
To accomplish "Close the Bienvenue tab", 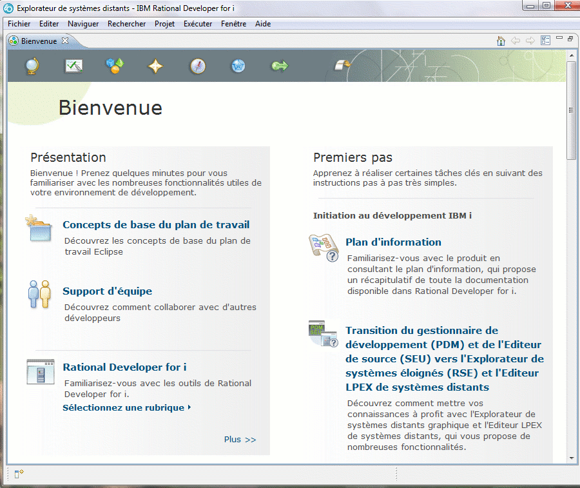I will [65, 41].
